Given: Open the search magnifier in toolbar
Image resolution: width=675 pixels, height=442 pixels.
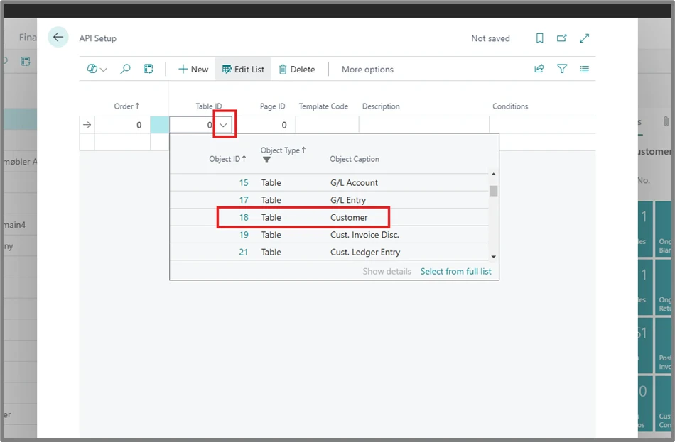Looking at the screenshot, I should [125, 69].
